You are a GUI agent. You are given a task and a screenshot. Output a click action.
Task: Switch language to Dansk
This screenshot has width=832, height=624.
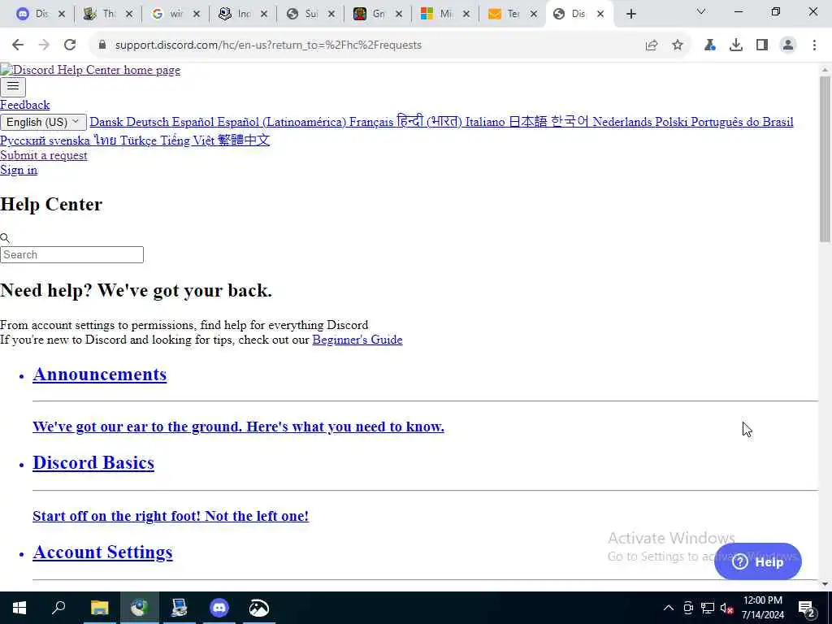[106, 122]
